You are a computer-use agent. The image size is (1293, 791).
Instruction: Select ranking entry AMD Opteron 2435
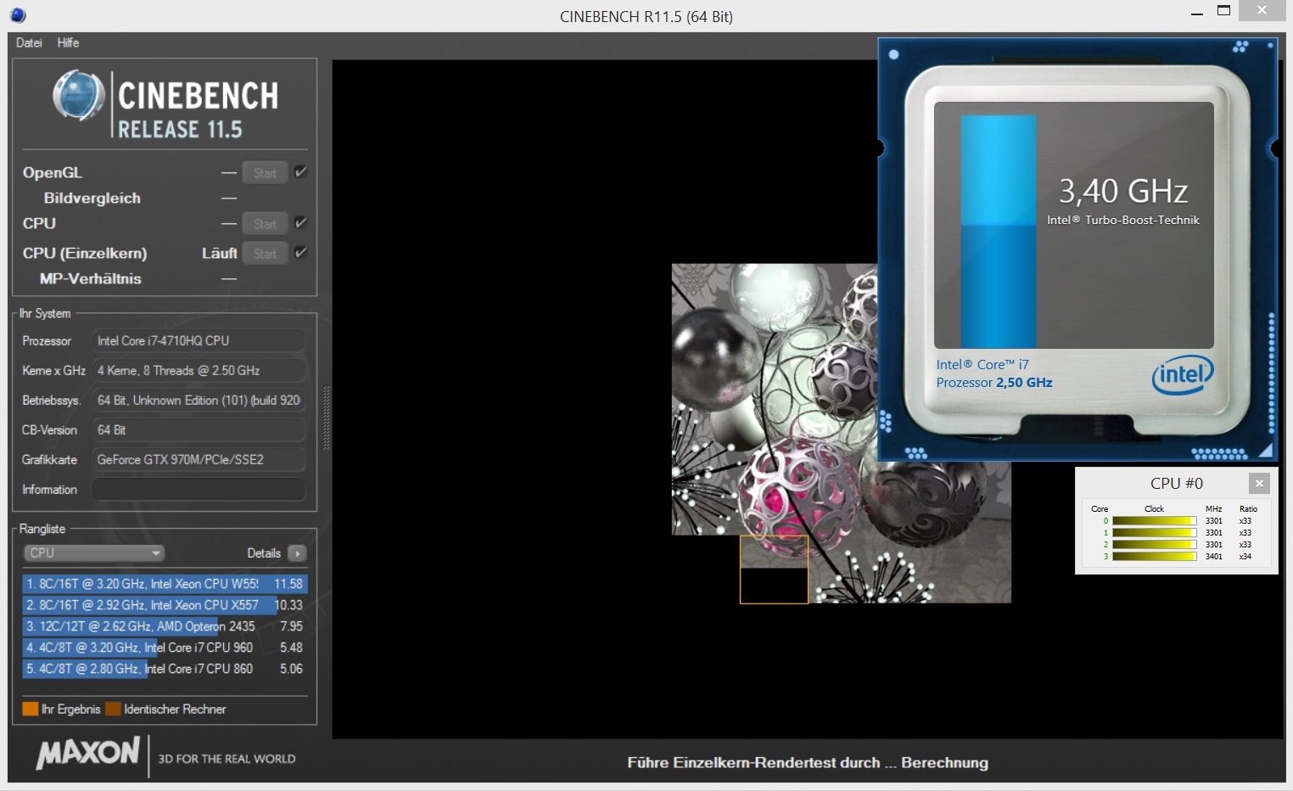point(165,626)
